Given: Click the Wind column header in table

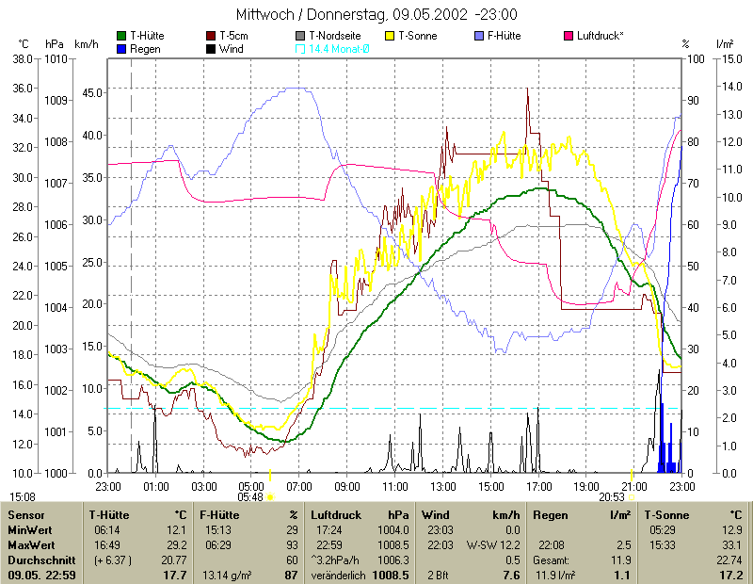Looking at the screenshot, I should coord(435,515).
